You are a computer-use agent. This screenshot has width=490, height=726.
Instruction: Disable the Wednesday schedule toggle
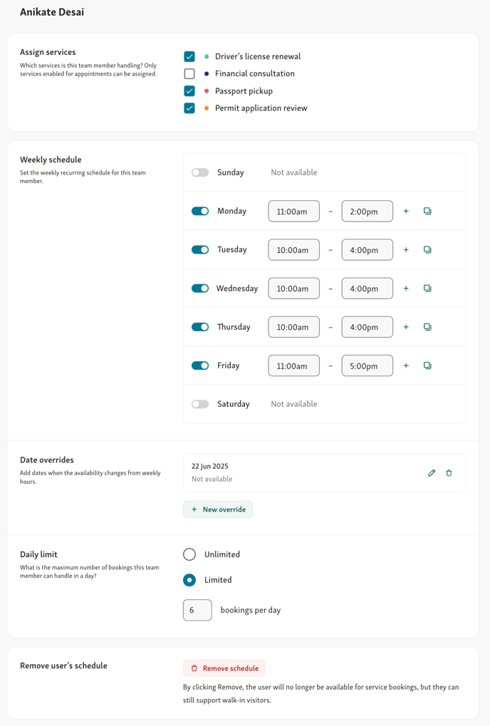(x=200, y=289)
